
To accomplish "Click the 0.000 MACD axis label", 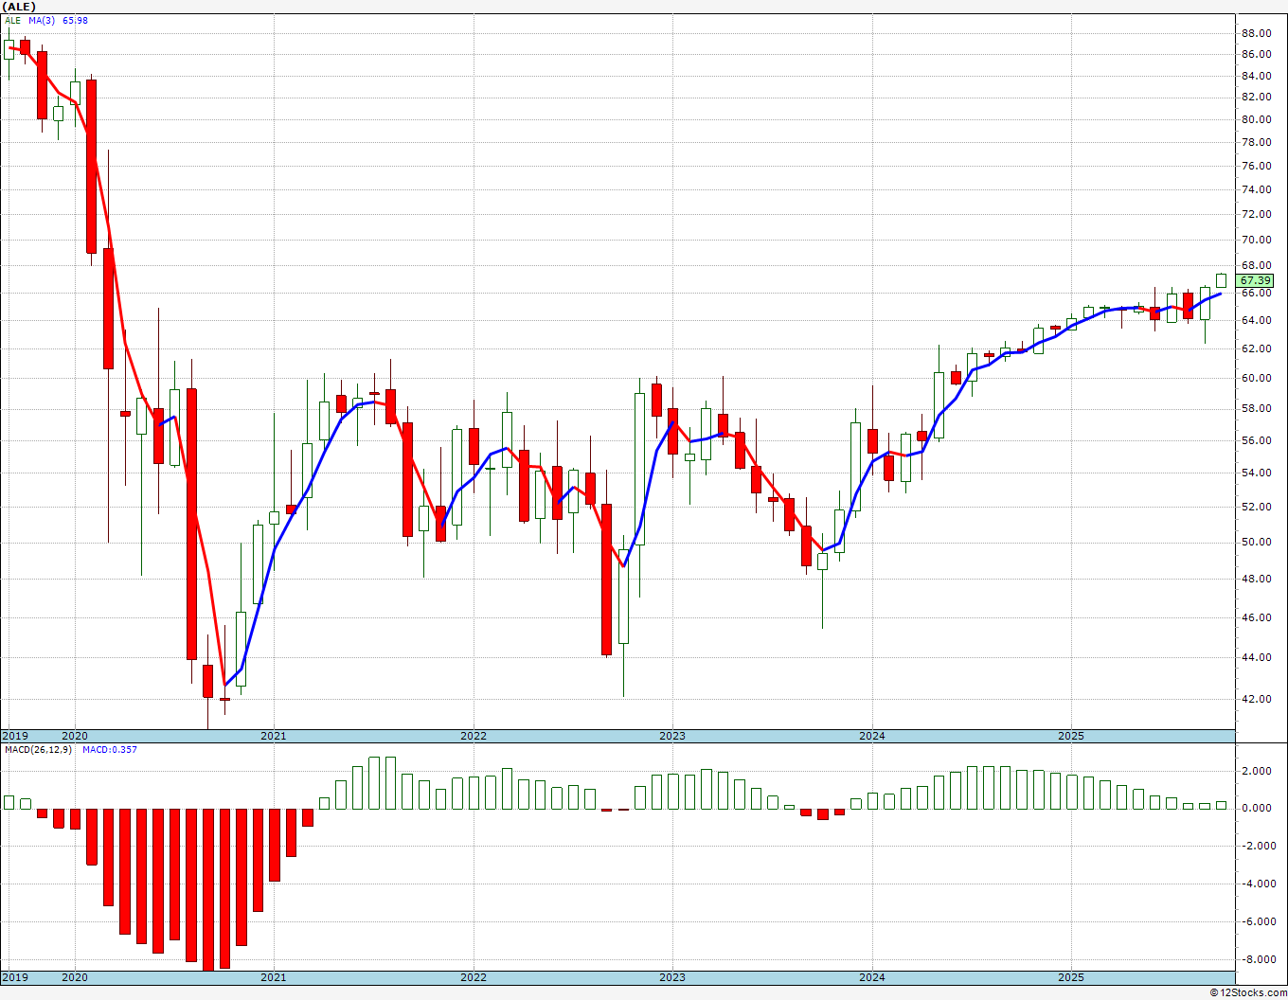I will 1256,808.
